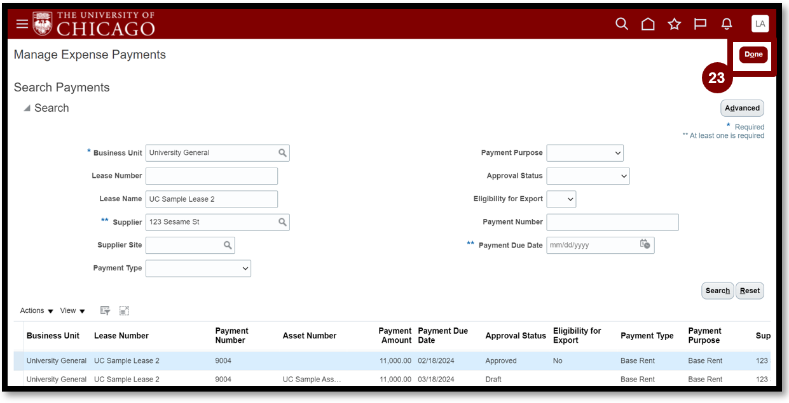Open the Payment Due Date calendar picker
The width and height of the screenshot is (789, 403).
tap(645, 244)
